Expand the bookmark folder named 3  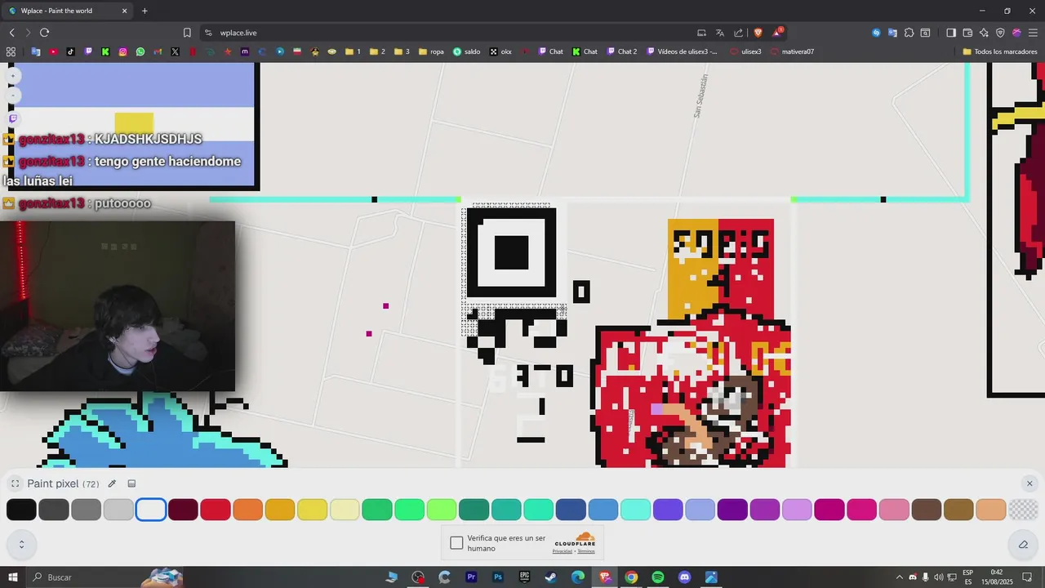pos(402,51)
